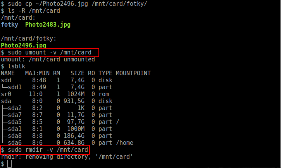Click the MOUNTPOINT column header

point(133,73)
